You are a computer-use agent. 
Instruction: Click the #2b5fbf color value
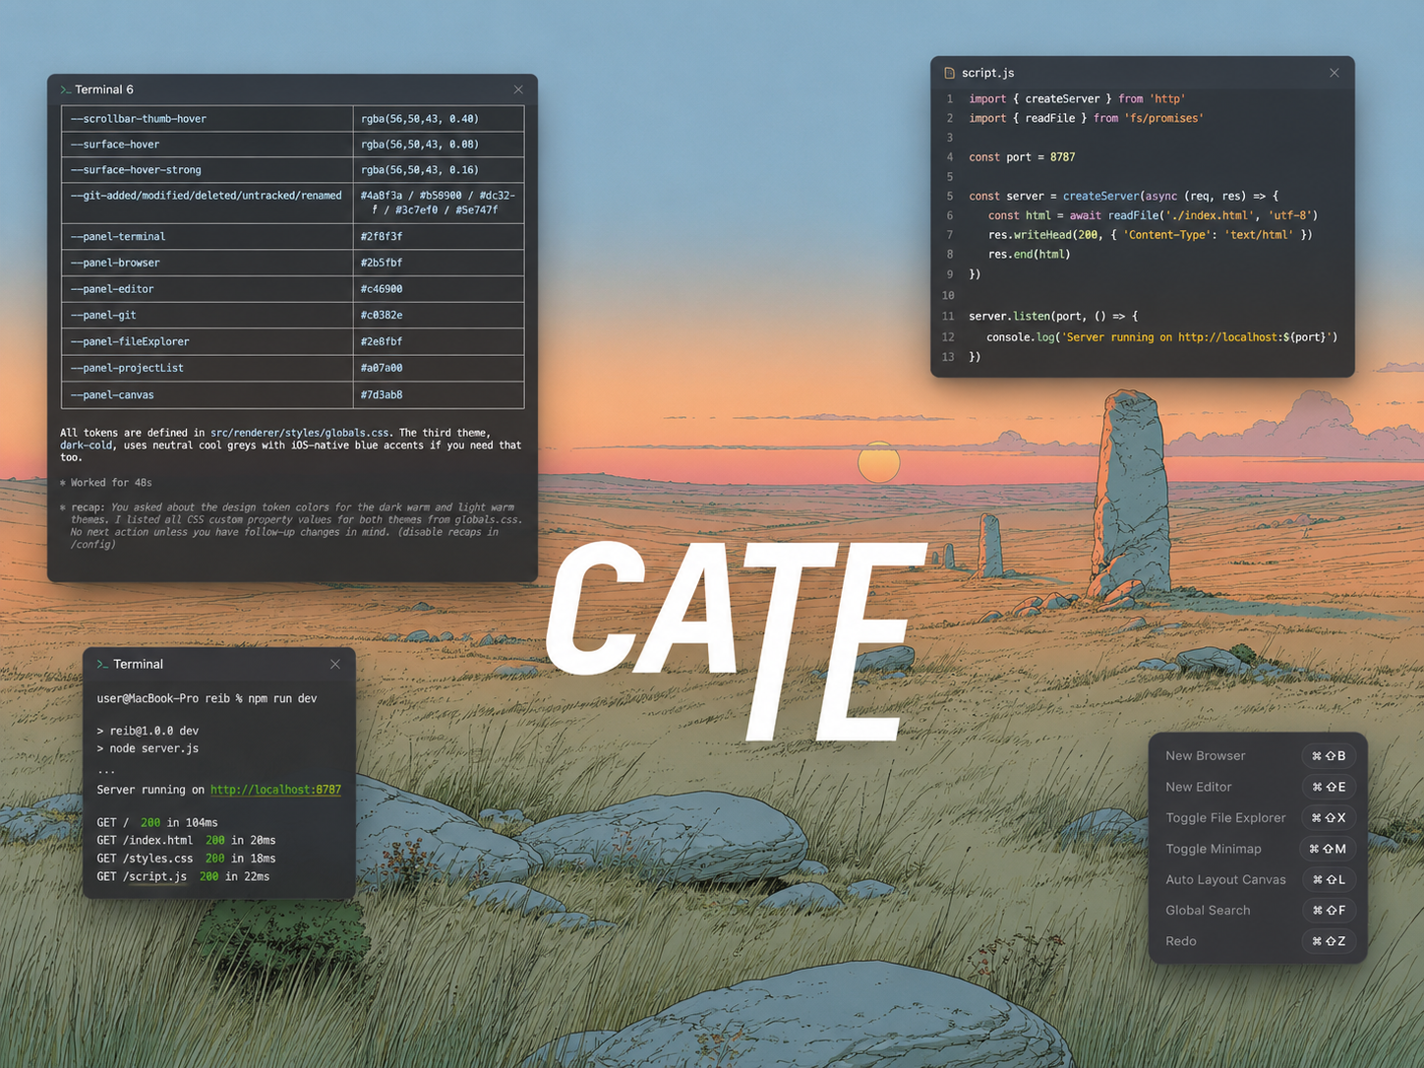[382, 263]
